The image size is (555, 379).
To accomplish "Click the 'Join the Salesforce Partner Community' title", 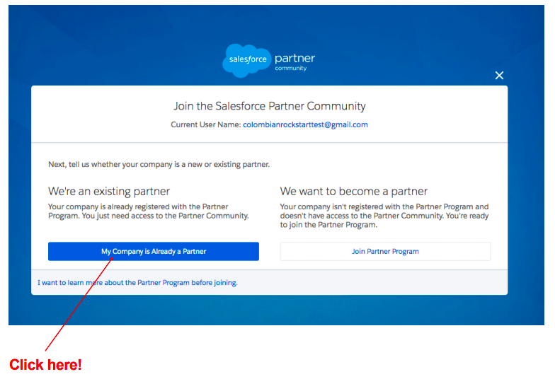I will [x=270, y=106].
